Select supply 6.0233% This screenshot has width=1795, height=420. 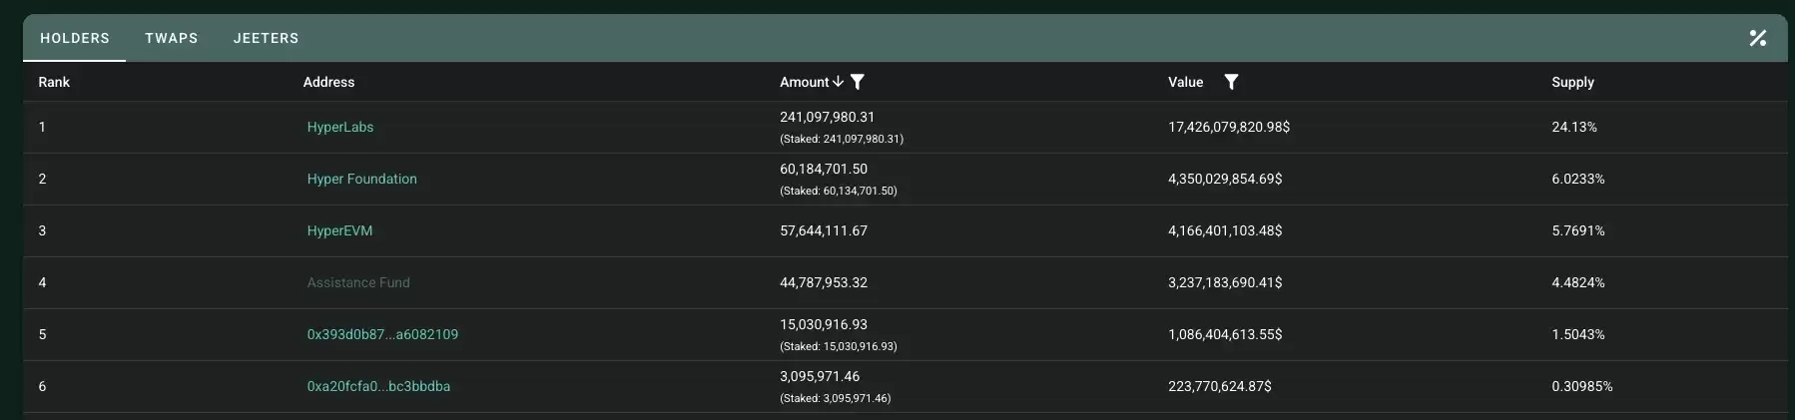coord(1578,179)
